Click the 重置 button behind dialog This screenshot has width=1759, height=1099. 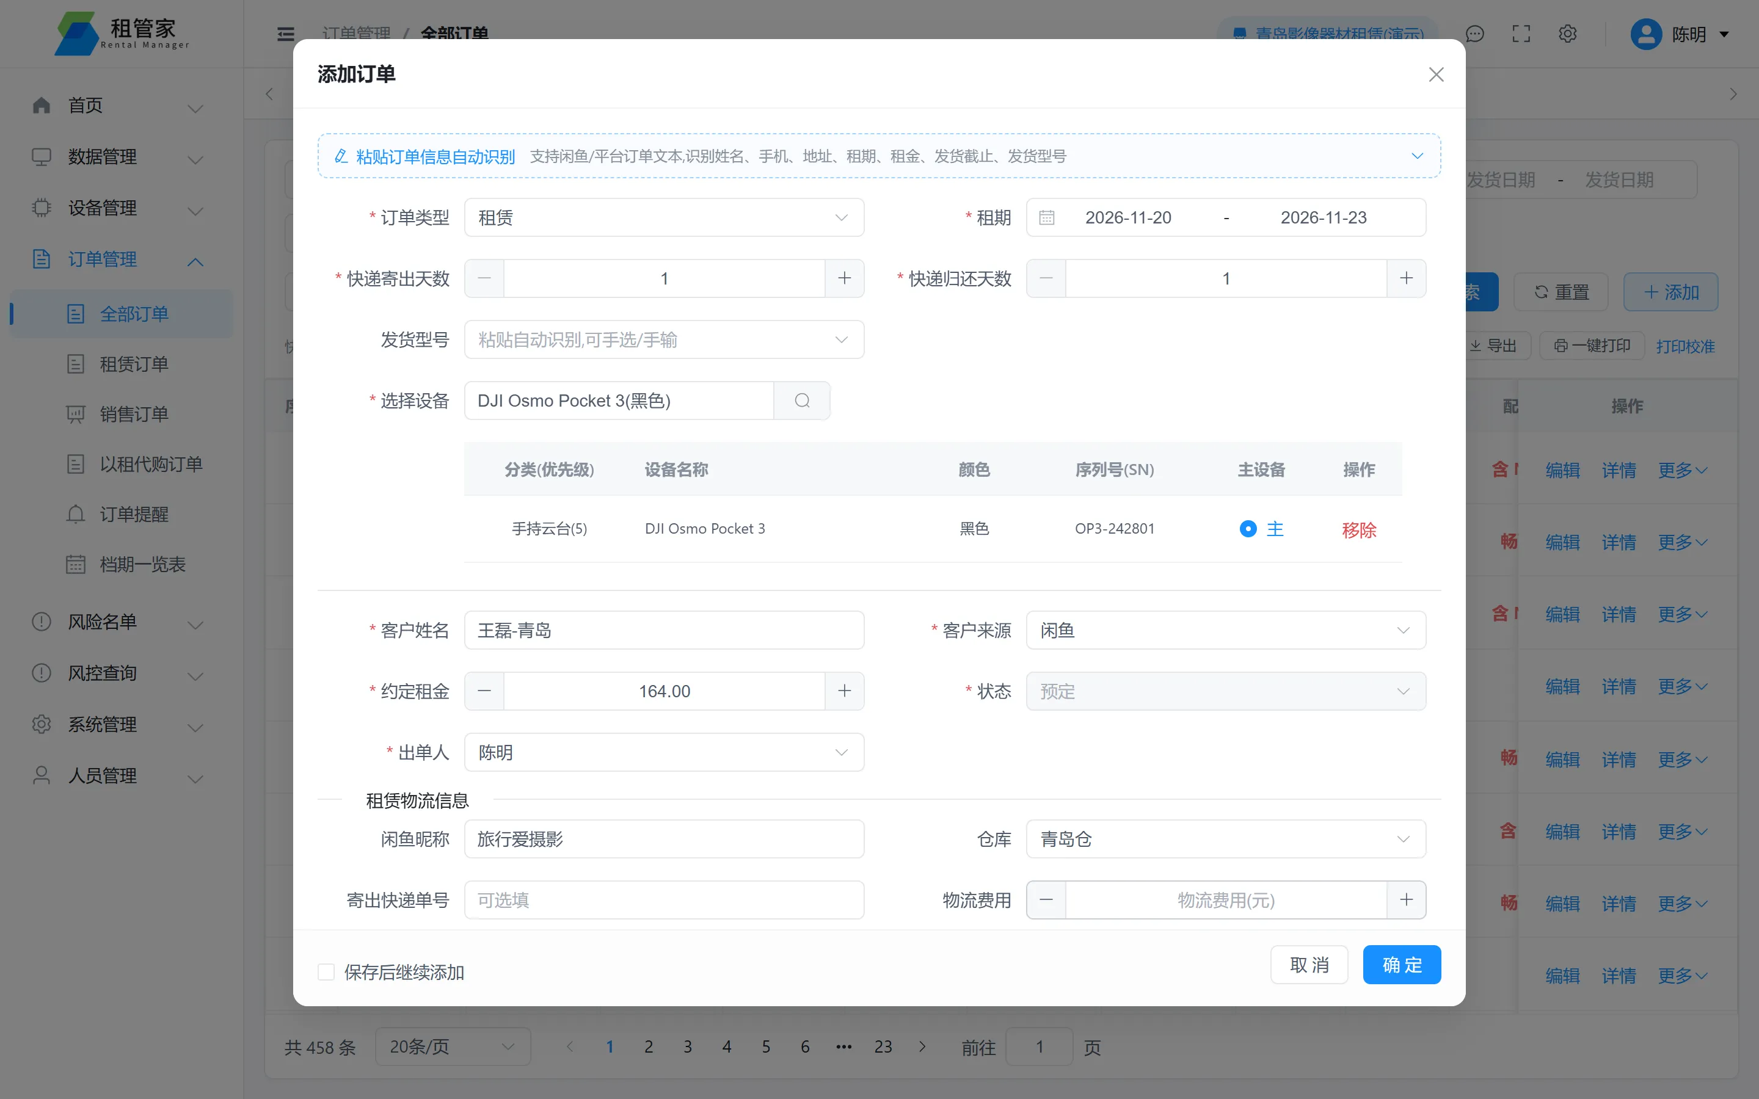pyautogui.click(x=1561, y=292)
